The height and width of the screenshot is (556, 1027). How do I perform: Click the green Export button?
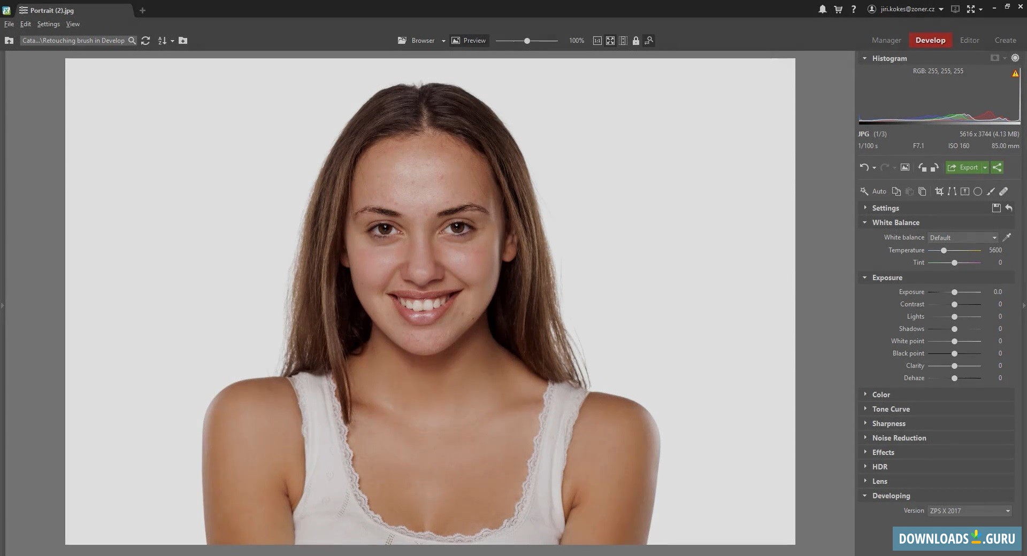(x=963, y=167)
